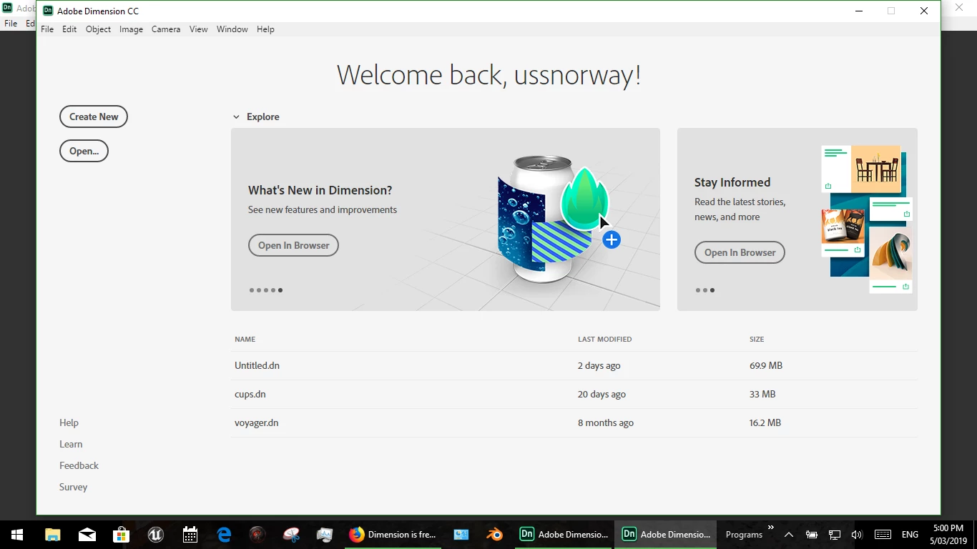Open File menu of the background window

point(11,24)
